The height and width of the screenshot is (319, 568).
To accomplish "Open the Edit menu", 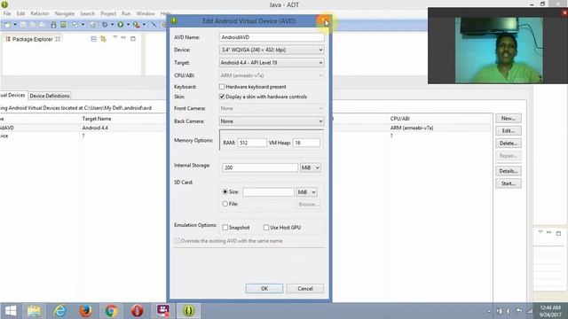I will pyautogui.click(x=20, y=13).
